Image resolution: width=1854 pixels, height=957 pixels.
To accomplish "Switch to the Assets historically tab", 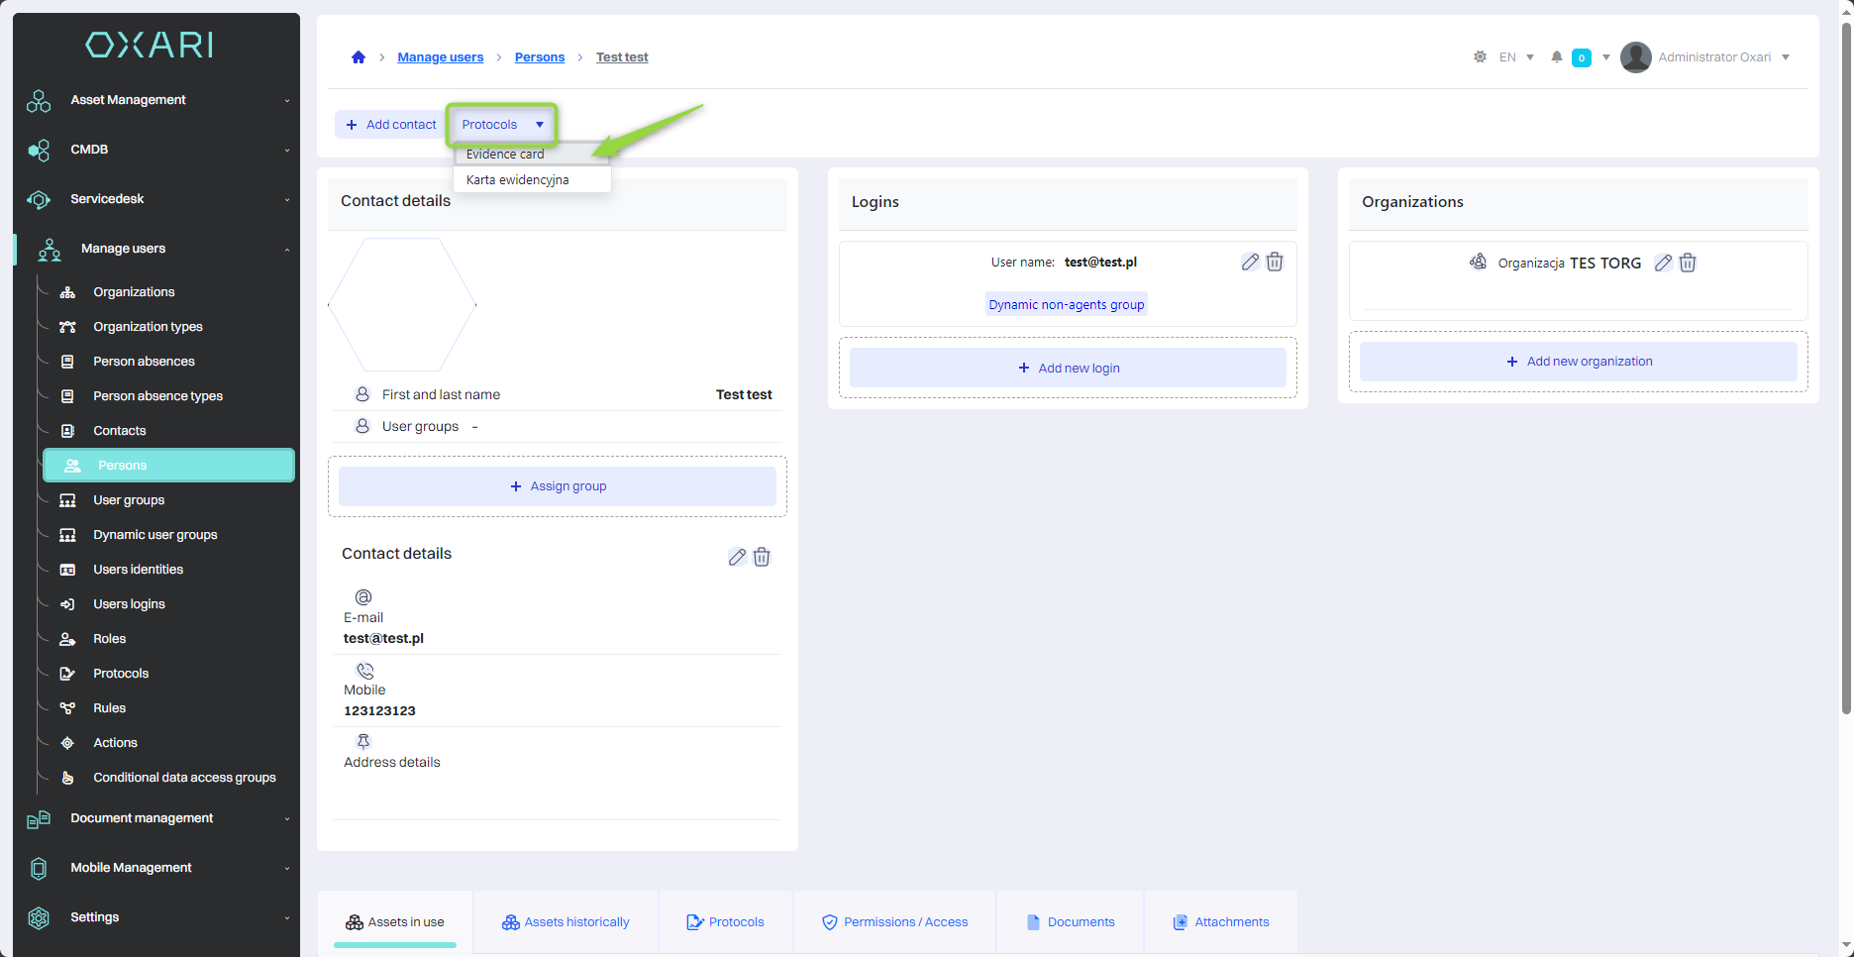I will tap(566, 922).
